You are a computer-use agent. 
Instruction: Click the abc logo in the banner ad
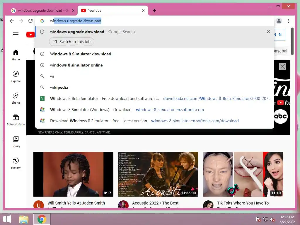(x=280, y=116)
